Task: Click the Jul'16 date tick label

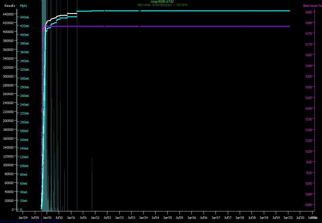Action: click(204, 218)
